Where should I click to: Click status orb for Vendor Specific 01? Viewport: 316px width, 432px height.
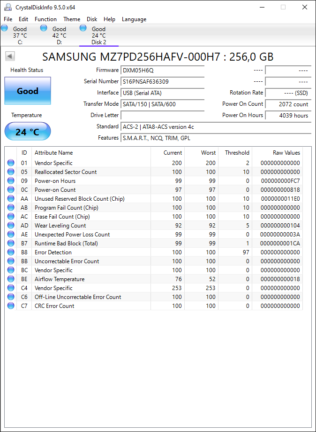[11, 163]
